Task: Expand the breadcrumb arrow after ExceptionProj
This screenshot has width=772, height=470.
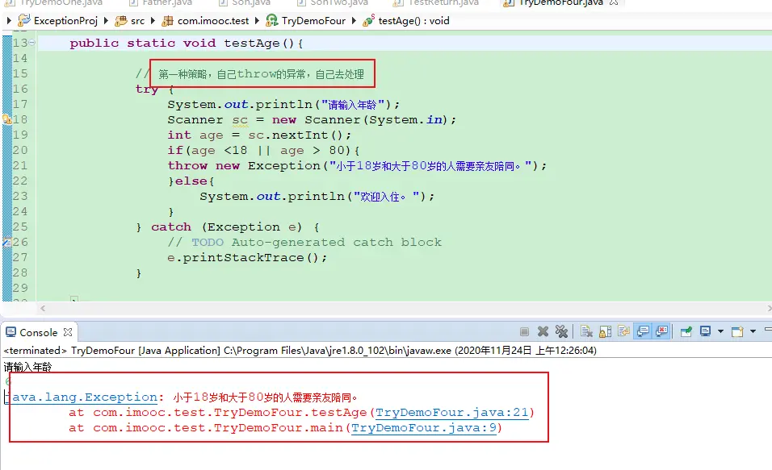Action: click(107, 20)
